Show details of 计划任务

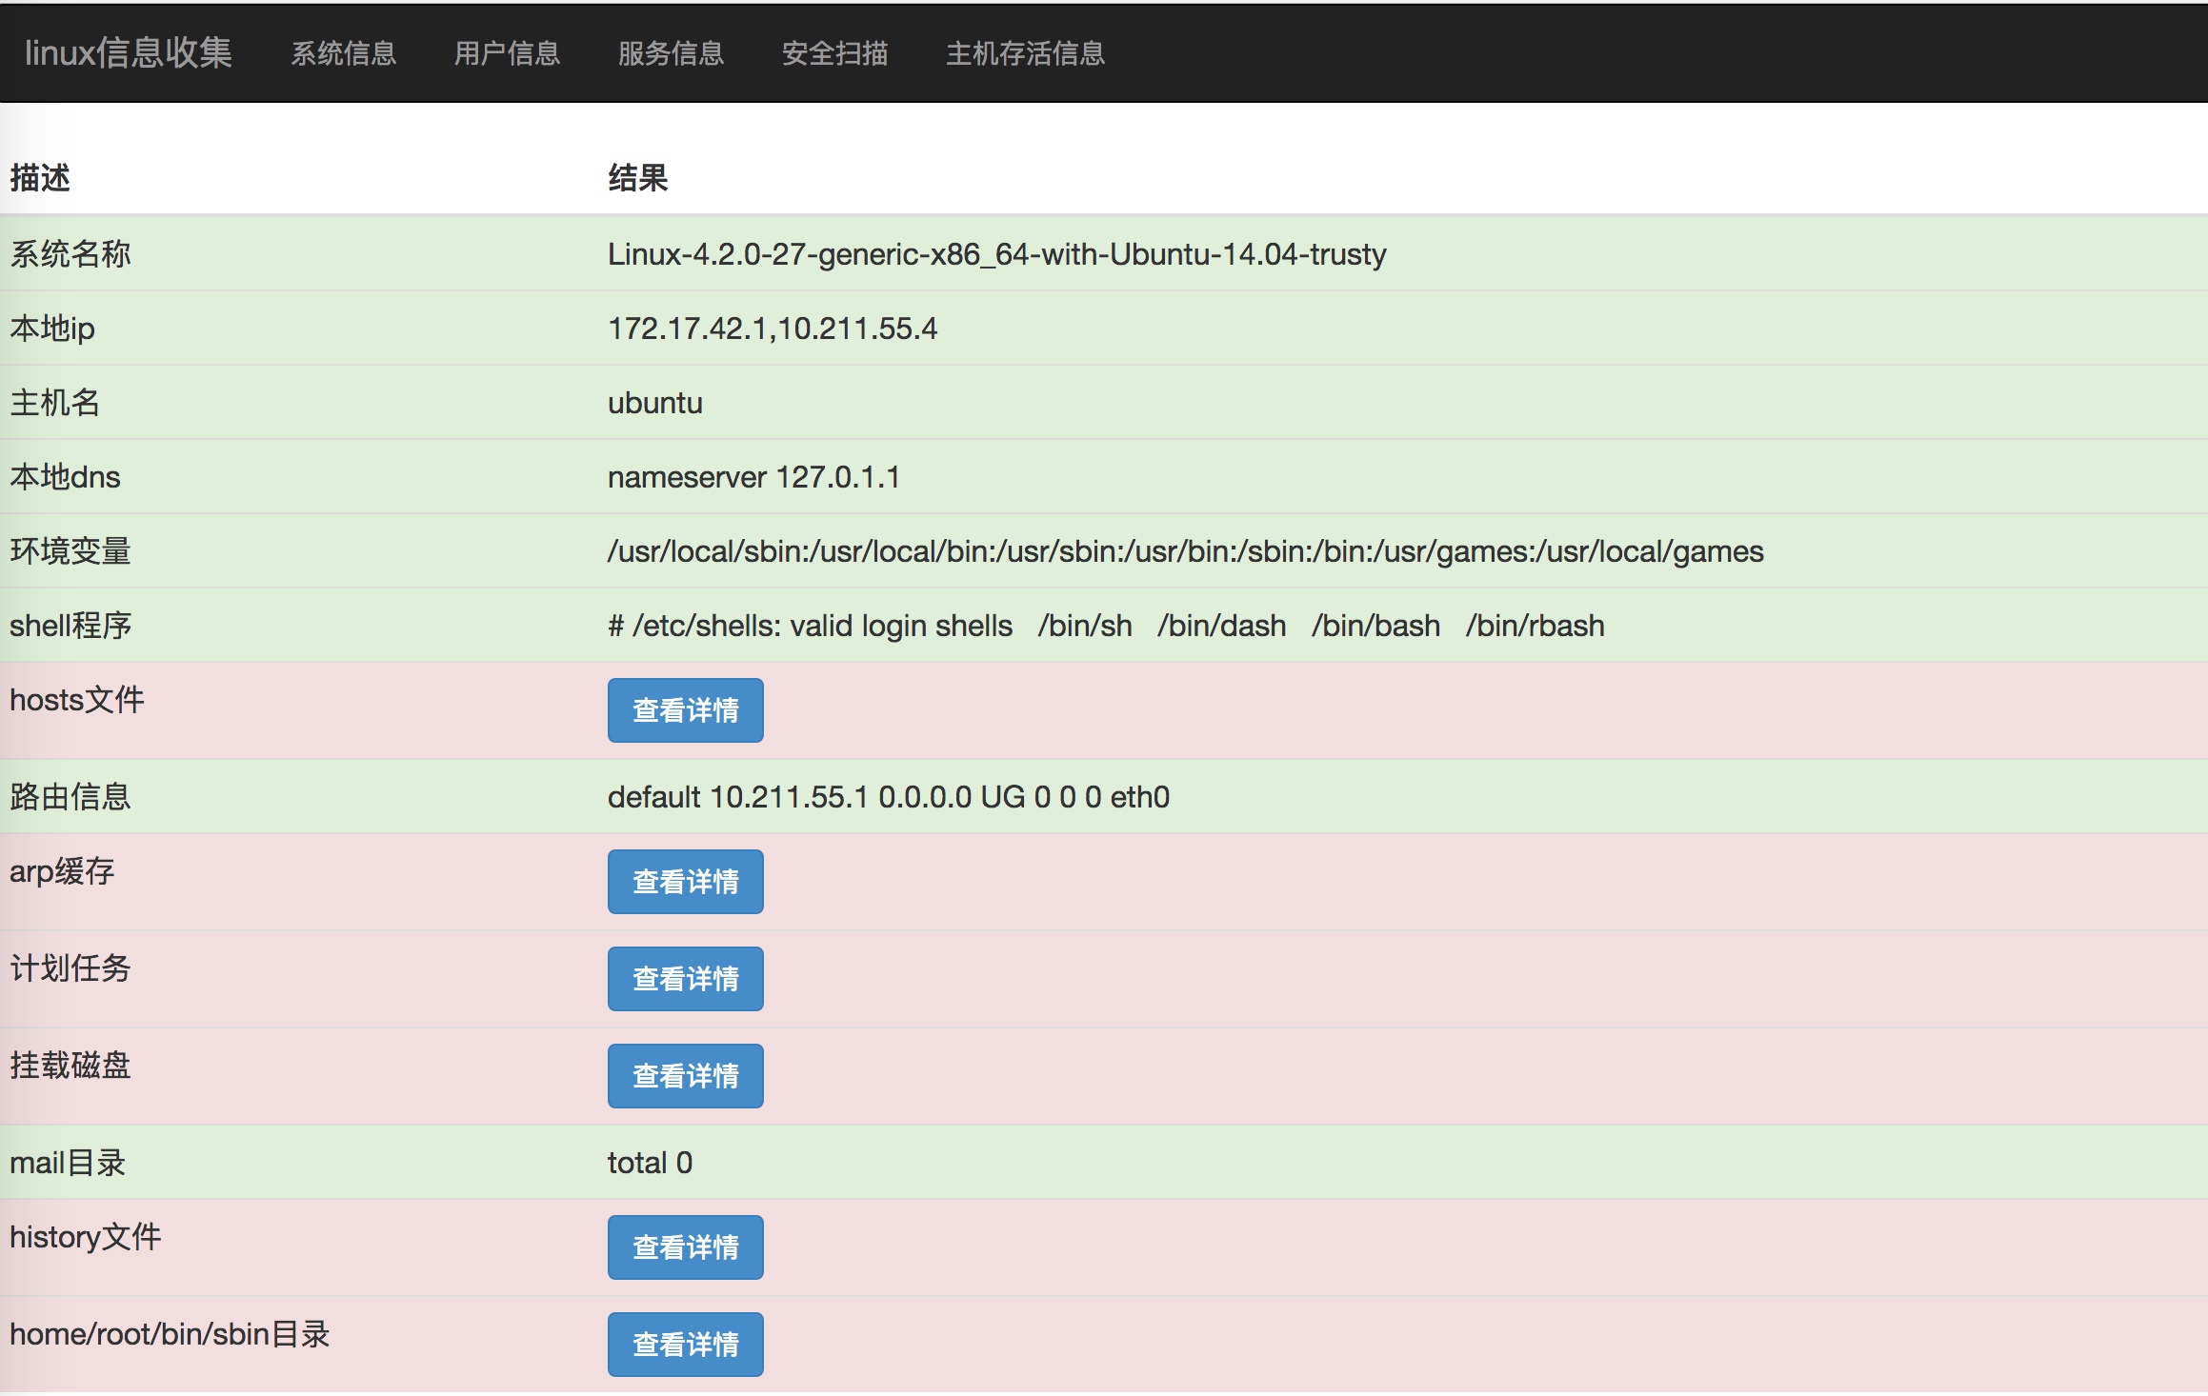pos(685,979)
